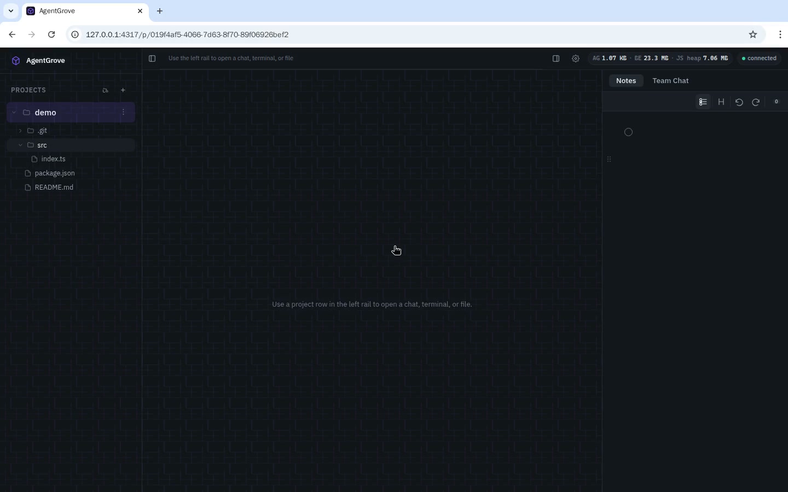Collapse the src folder chevron
The height and width of the screenshot is (492, 788).
[x=20, y=145]
